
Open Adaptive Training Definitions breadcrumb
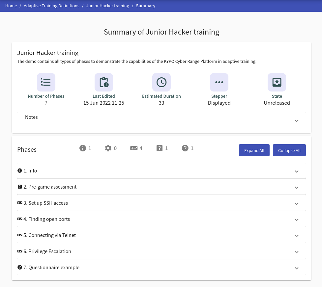coord(51,6)
